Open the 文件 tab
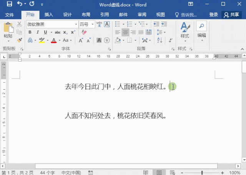The image size is (246, 175). click(x=9, y=15)
